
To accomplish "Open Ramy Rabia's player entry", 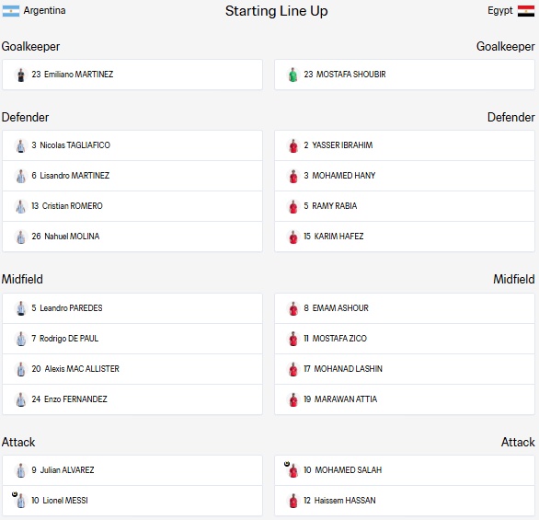I will pos(405,206).
